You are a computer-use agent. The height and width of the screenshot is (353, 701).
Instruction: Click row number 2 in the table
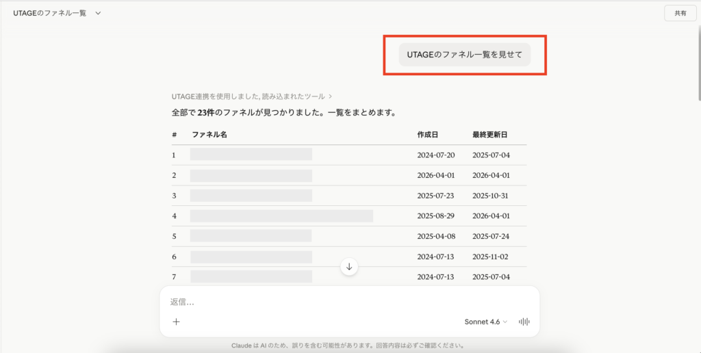(x=174, y=175)
